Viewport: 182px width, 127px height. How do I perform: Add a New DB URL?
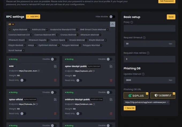130,108
